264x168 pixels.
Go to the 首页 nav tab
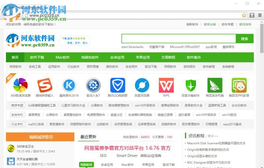[x=15, y=57]
